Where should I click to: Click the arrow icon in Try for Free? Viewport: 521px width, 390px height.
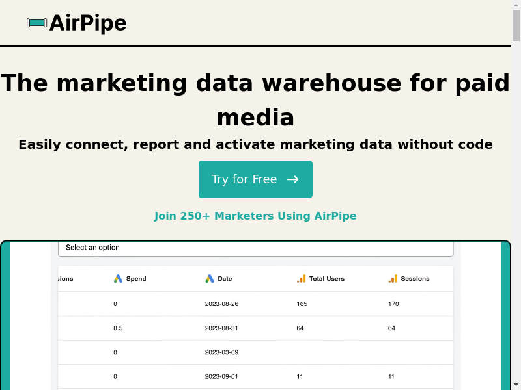click(x=292, y=179)
